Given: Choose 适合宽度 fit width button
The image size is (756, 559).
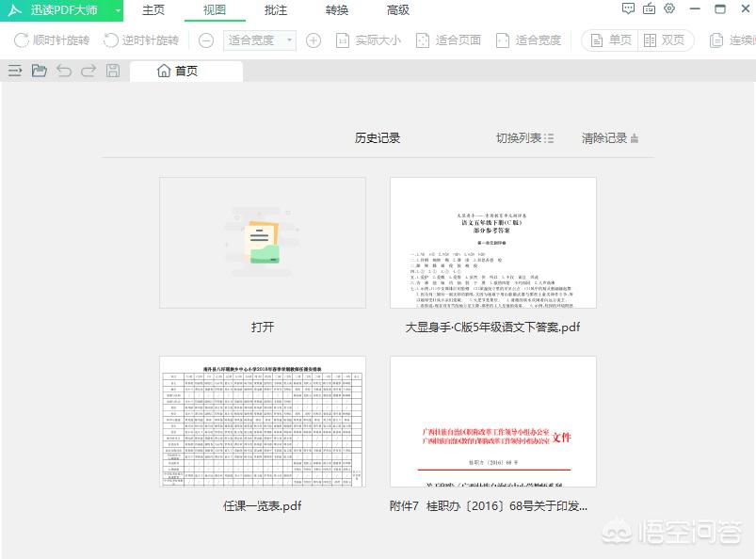Looking at the screenshot, I should point(529,40).
